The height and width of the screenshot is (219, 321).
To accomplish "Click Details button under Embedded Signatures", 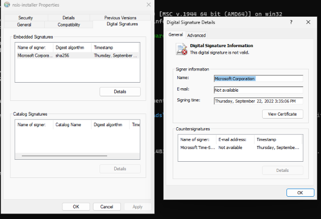I will click(x=120, y=92).
